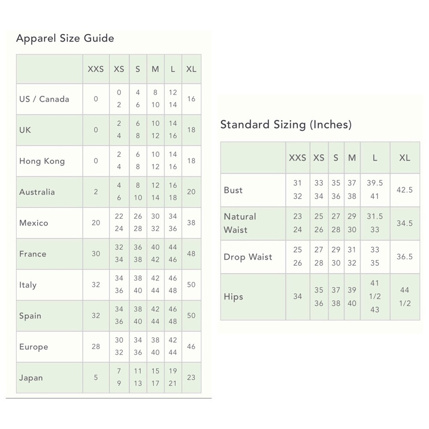Select the Natural Waist row label

coord(240,223)
